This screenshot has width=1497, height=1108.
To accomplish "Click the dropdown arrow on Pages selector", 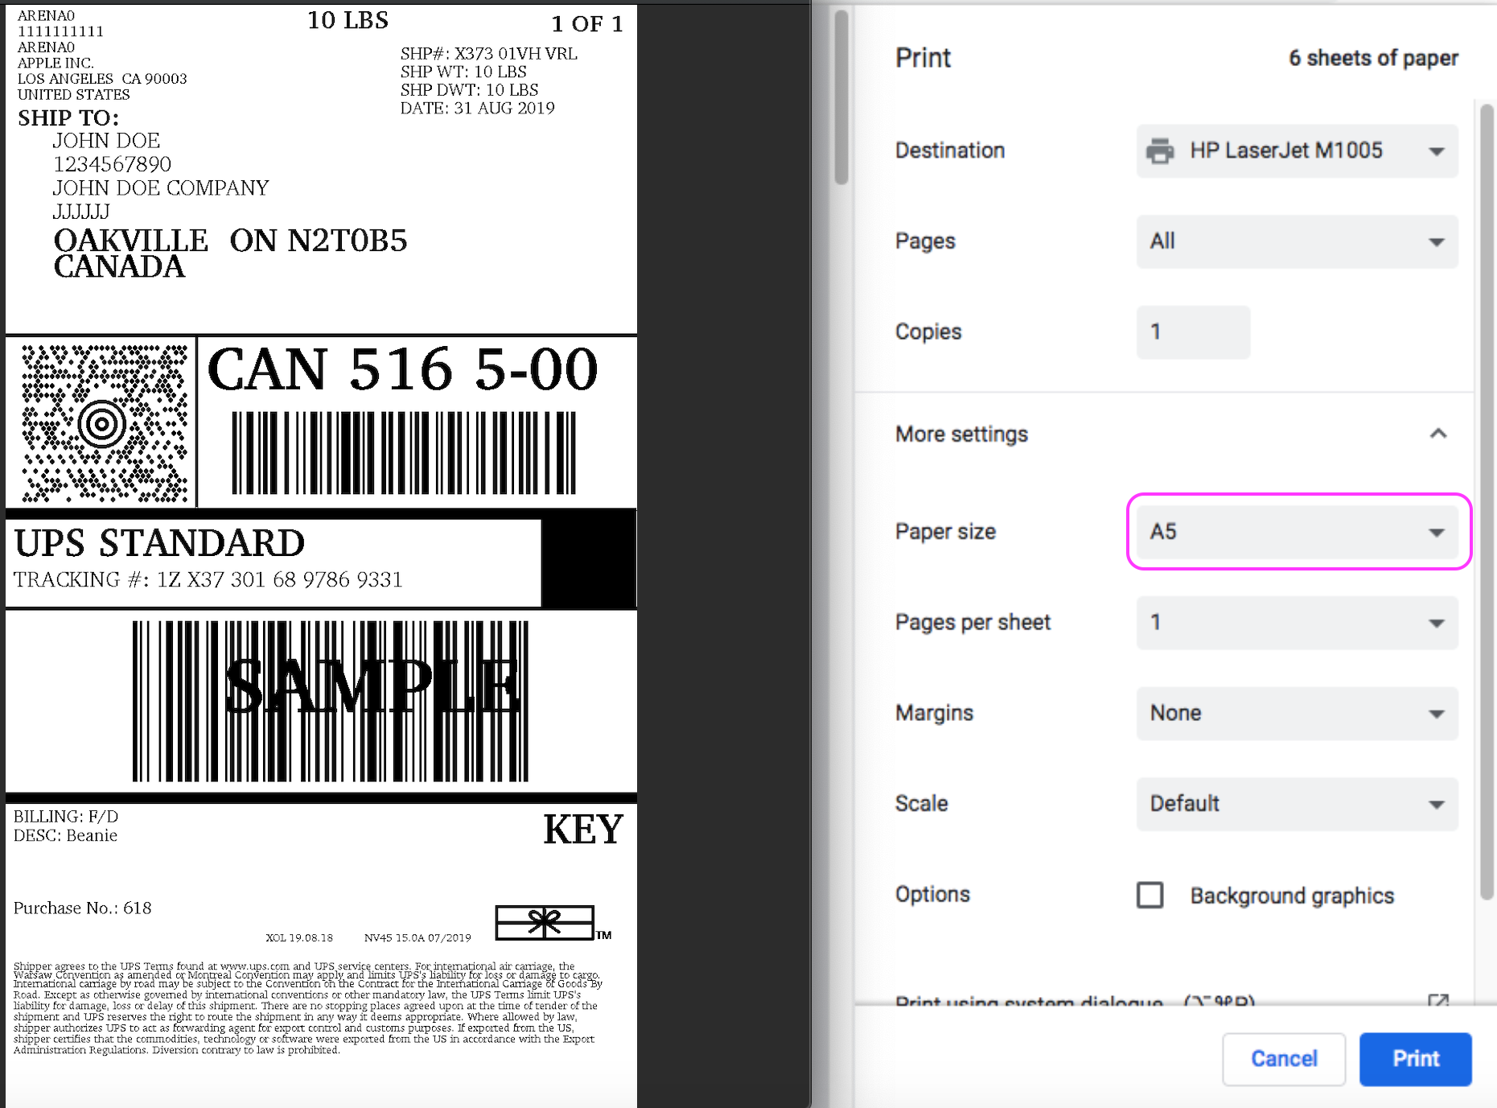I will pos(1436,241).
